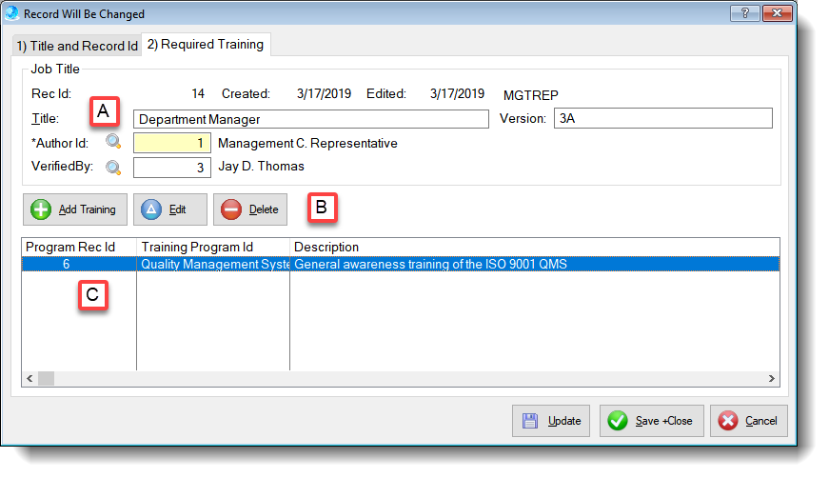Click the MGTREP user code text
This screenshot has width=829, height=478.
tap(531, 95)
